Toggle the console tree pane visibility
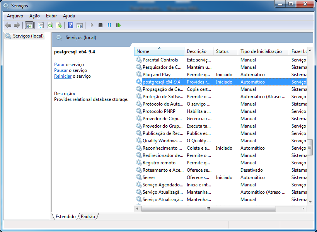Screen dimensions: 317x232 [x=29, y=25]
